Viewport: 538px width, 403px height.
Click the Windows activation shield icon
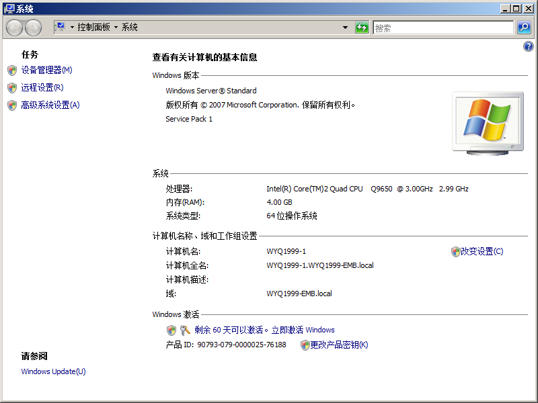pos(172,330)
